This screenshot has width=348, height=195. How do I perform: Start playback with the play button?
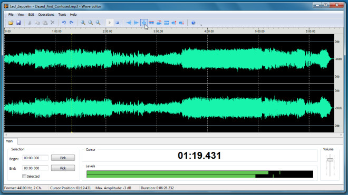[110, 23]
